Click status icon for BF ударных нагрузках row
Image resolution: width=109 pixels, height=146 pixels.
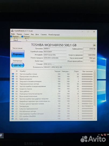13,99
